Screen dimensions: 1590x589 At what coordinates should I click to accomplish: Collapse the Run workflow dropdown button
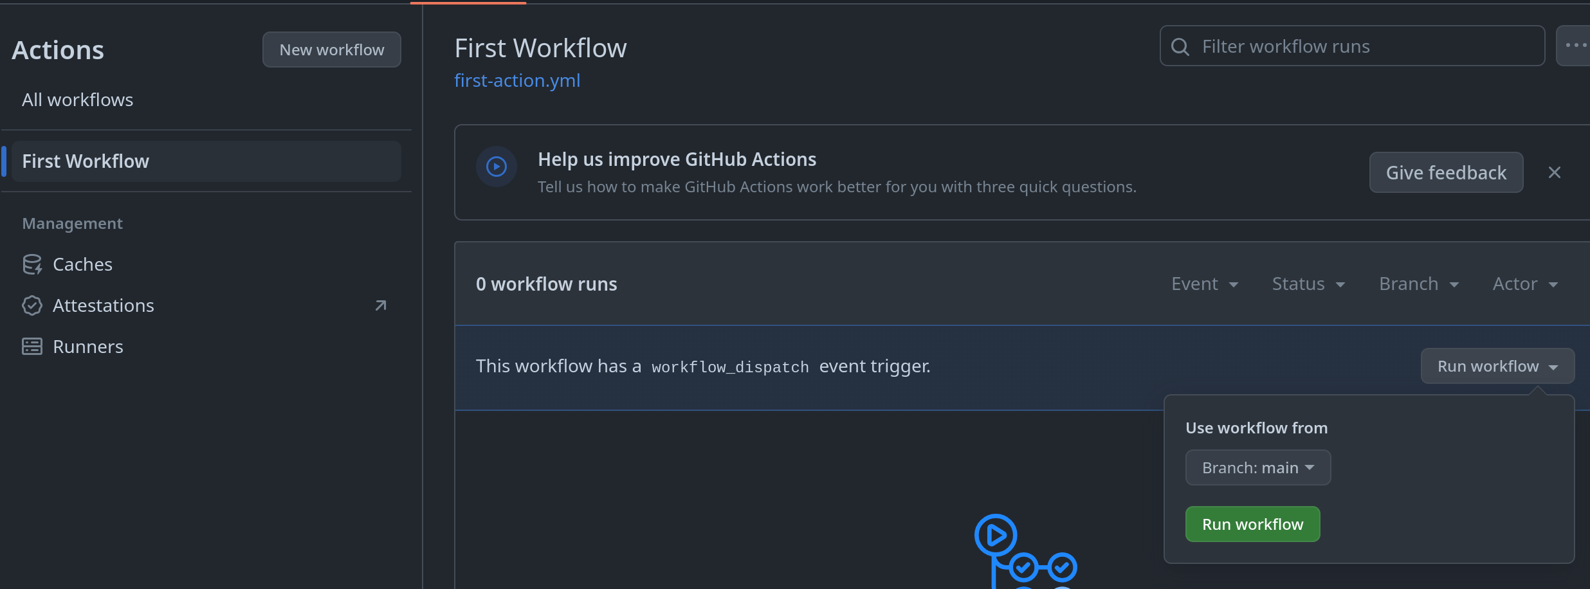[1497, 366]
